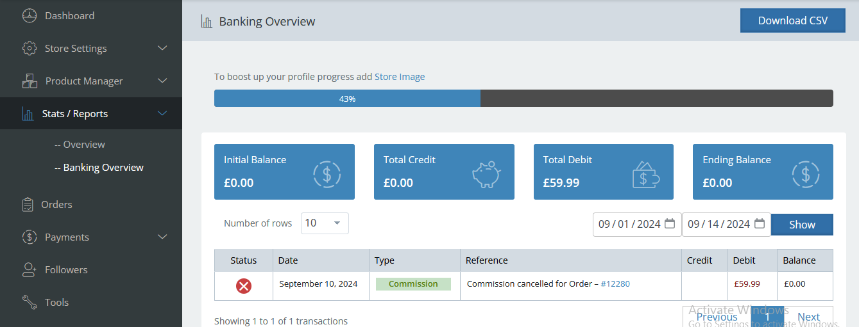Click the red cancelled status icon
The height and width of the screenshot is (327, 859).
point(244,286)
